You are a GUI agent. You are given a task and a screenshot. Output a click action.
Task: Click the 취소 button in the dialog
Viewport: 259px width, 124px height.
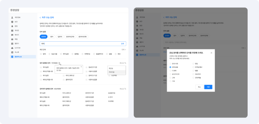pyautogui.click(x=199, y=87)
